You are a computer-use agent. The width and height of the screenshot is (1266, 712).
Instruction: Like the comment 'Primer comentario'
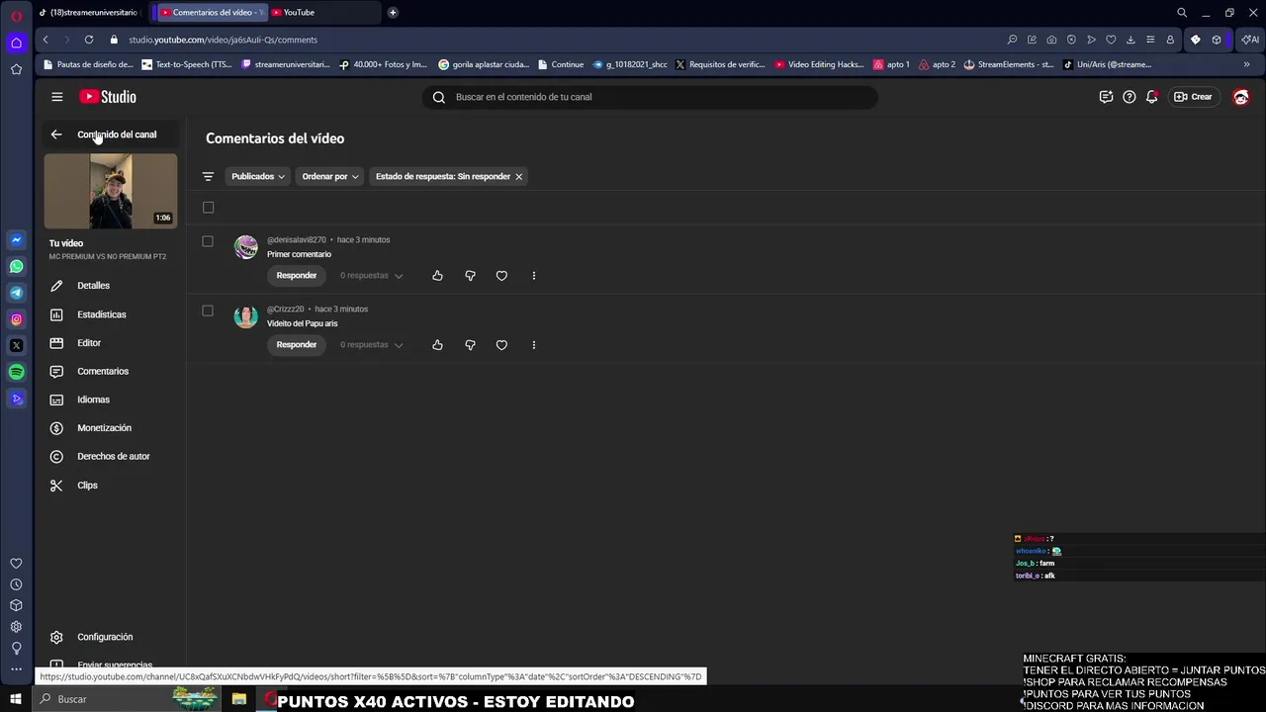(x=437, y=276)
